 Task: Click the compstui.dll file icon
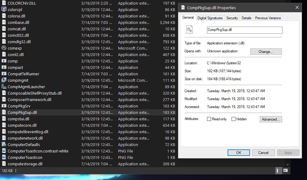pos(4,119)
